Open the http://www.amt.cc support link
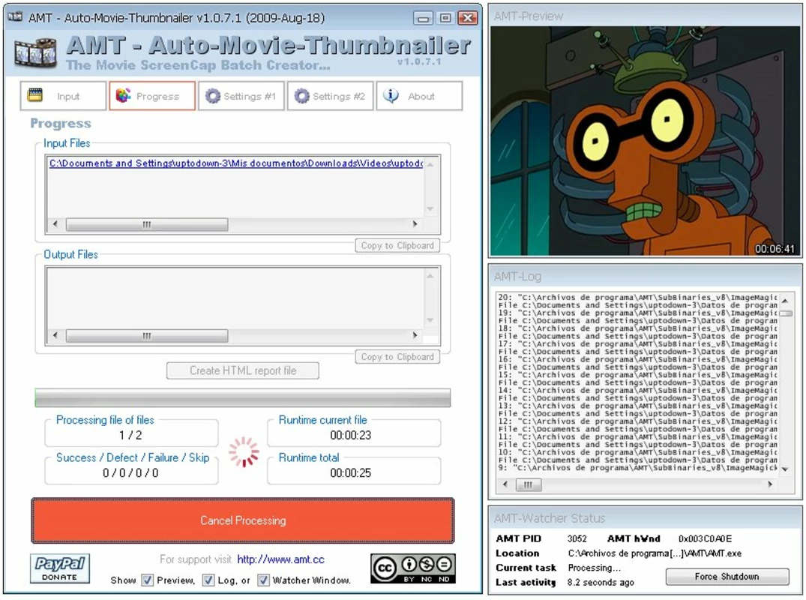 pyautogui.click(x=280, y=559)
